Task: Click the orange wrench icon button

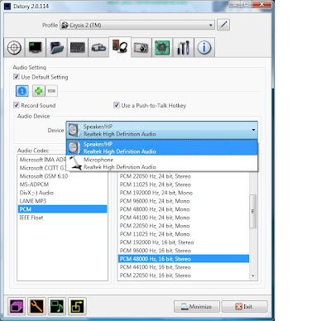Action: (36, 306)
